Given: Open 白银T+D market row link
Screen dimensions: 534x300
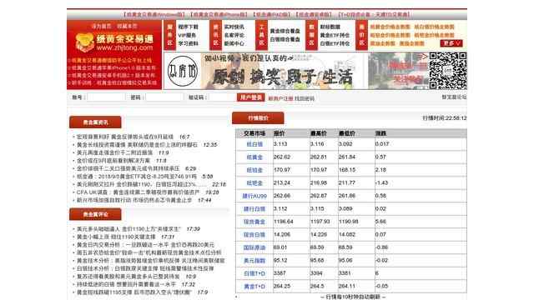Looking at the screenshot, I should click(254, 273).
